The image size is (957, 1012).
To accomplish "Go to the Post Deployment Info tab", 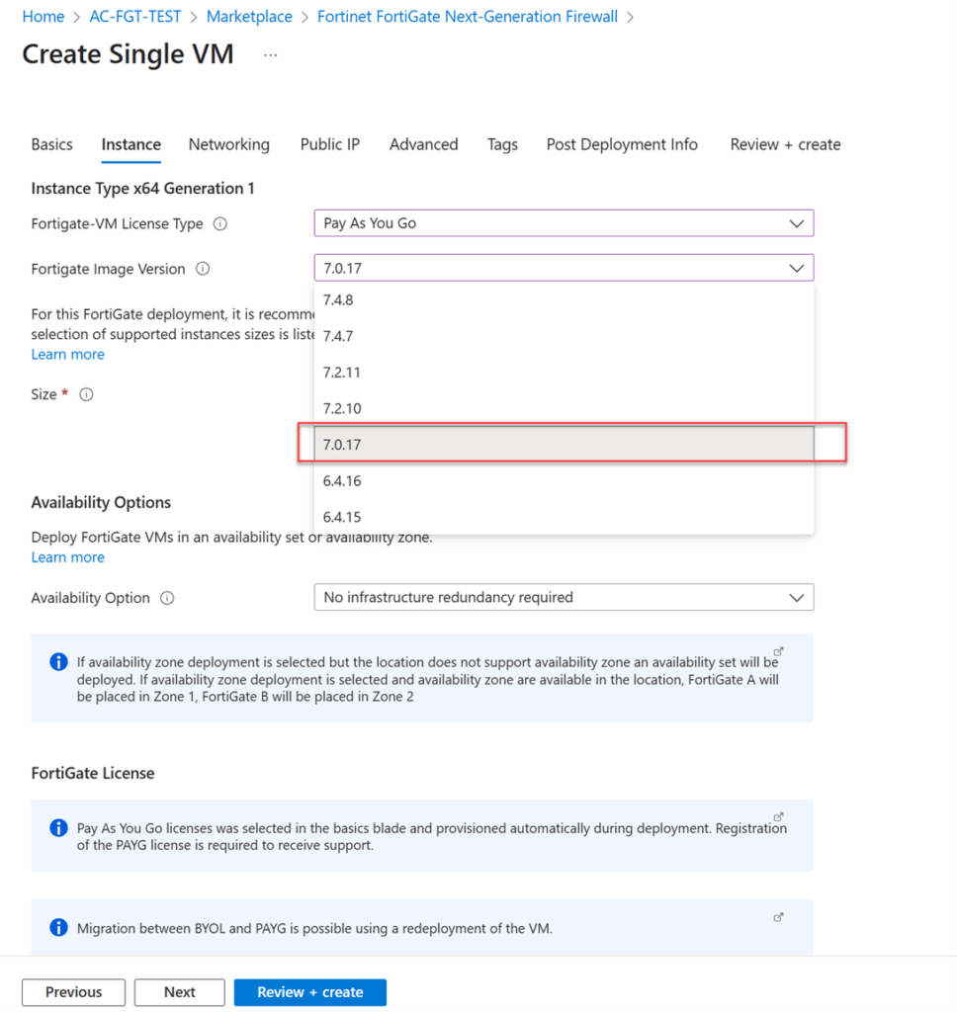I will click(622, 144).
